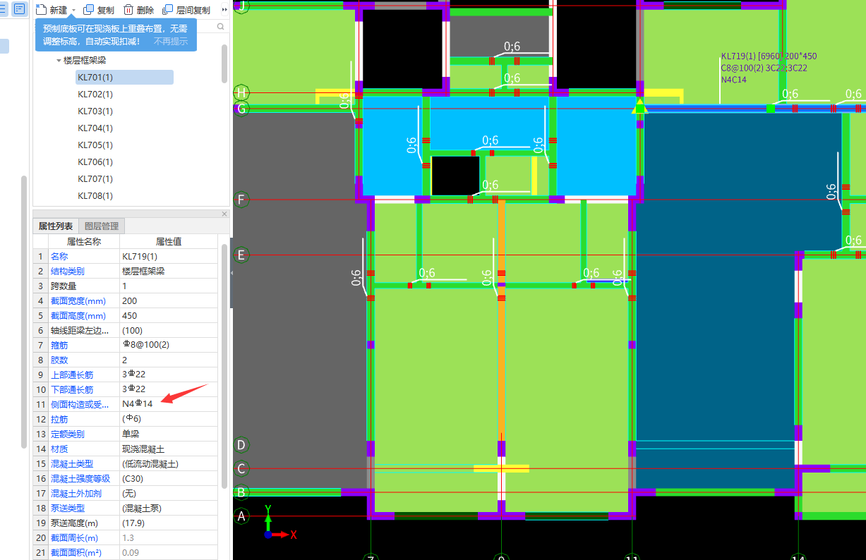Click the component list vertical scrollbar
This screenshot has width=866, height=560.
pyautogui.click(x=224, y=63)
